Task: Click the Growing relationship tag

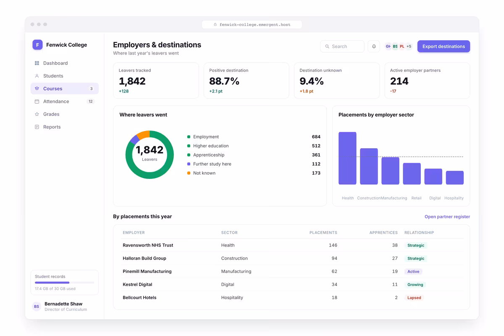Action: pos(415,284)
